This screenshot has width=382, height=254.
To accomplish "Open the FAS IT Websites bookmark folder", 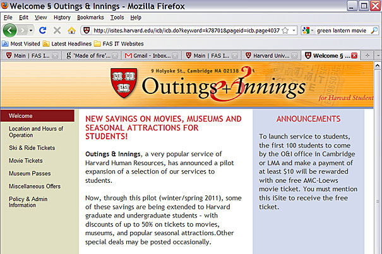I will coord(118,43).
